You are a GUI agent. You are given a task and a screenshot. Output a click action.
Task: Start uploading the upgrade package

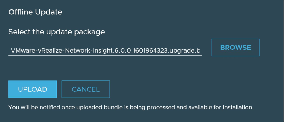[32, 89]
